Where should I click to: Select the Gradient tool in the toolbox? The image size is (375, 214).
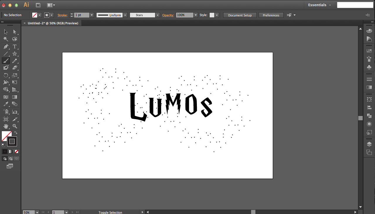point(15,97)
